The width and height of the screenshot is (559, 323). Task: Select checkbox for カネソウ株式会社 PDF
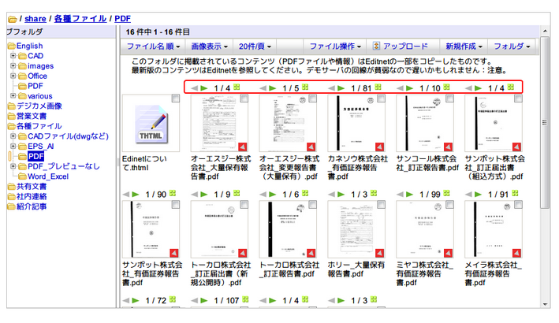381,99
